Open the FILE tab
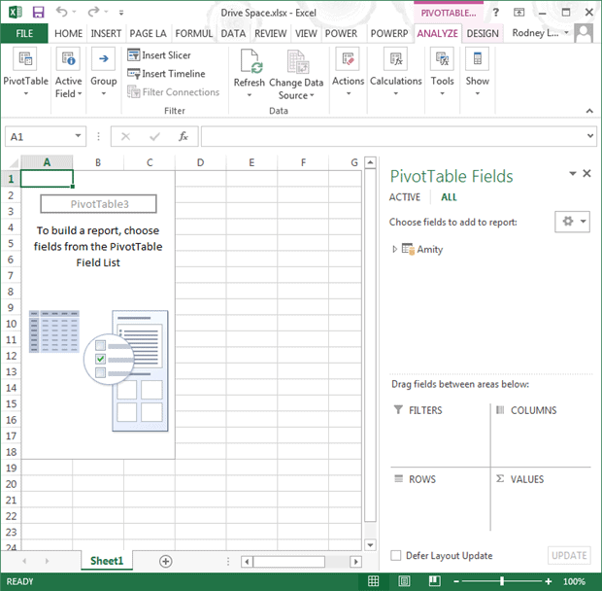The height and width of the screenshot is (591, 602). click(x=24, y=33)
